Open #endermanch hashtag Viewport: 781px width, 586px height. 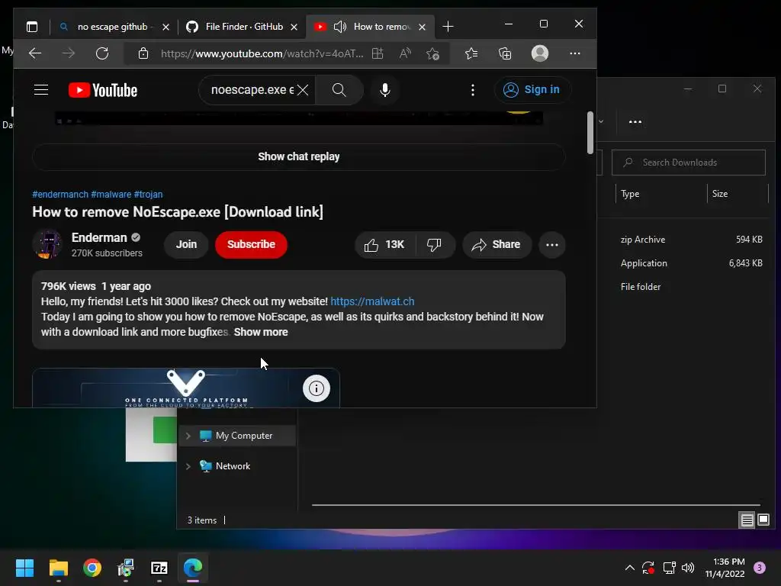(60, 195)
